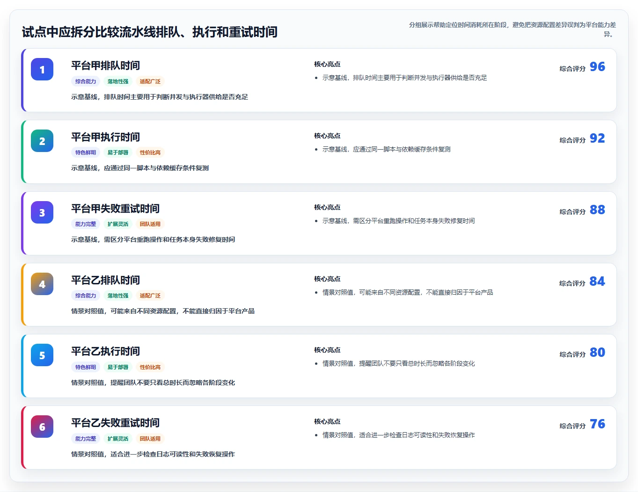This screenshot has width=638, height=492.
Task: Open the 平台甲执行时间 card title
Action: (105, 137)
